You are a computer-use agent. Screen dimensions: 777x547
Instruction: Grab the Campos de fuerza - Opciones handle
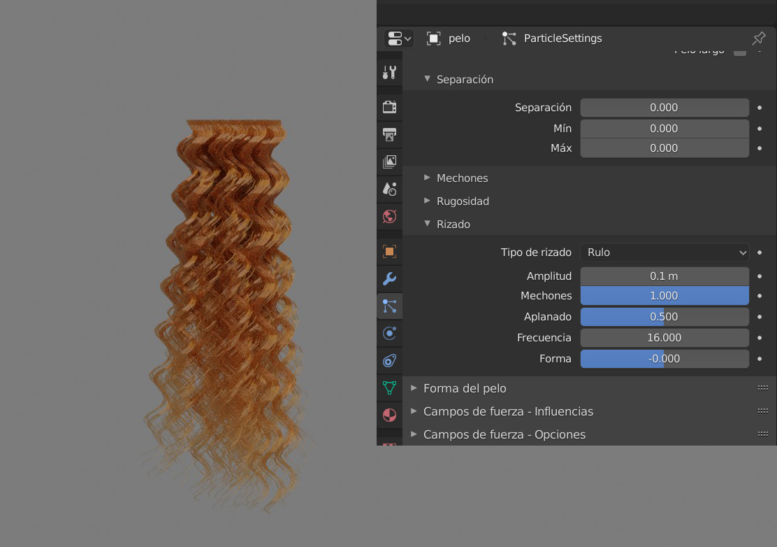(x=763, y=434)
